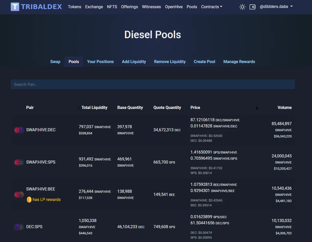Click the 46,104,233 DEC base quantity

[131, 227]
